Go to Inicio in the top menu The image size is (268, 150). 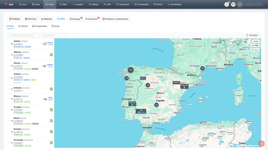[23, 4]
